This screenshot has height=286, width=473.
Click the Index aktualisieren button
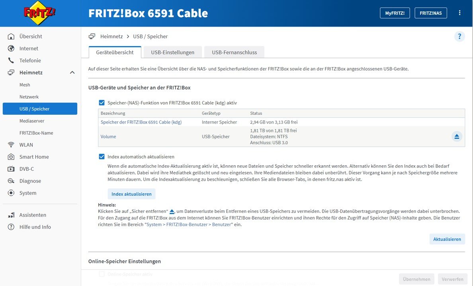tap(131, 194)
